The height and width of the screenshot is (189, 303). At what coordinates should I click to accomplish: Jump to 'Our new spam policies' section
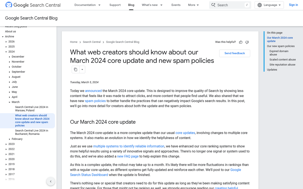pos(281,46)
